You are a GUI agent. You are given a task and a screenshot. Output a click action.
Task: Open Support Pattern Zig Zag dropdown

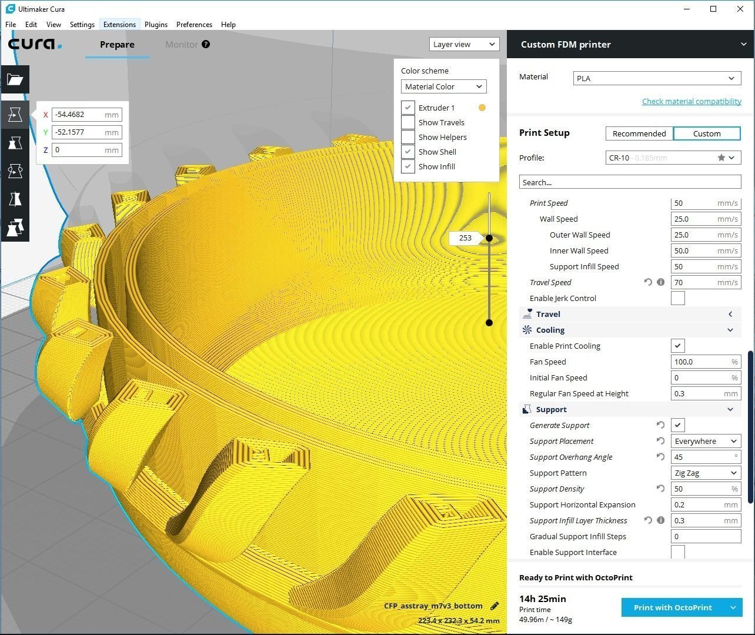pyautogui.click(x=706, y=473)
